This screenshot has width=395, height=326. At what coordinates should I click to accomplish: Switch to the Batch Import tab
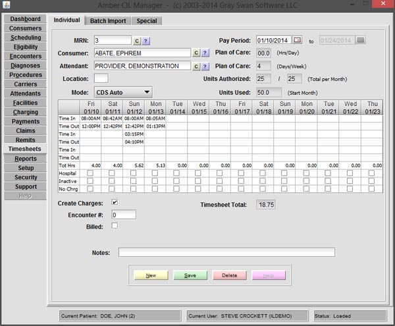[108, 20]
